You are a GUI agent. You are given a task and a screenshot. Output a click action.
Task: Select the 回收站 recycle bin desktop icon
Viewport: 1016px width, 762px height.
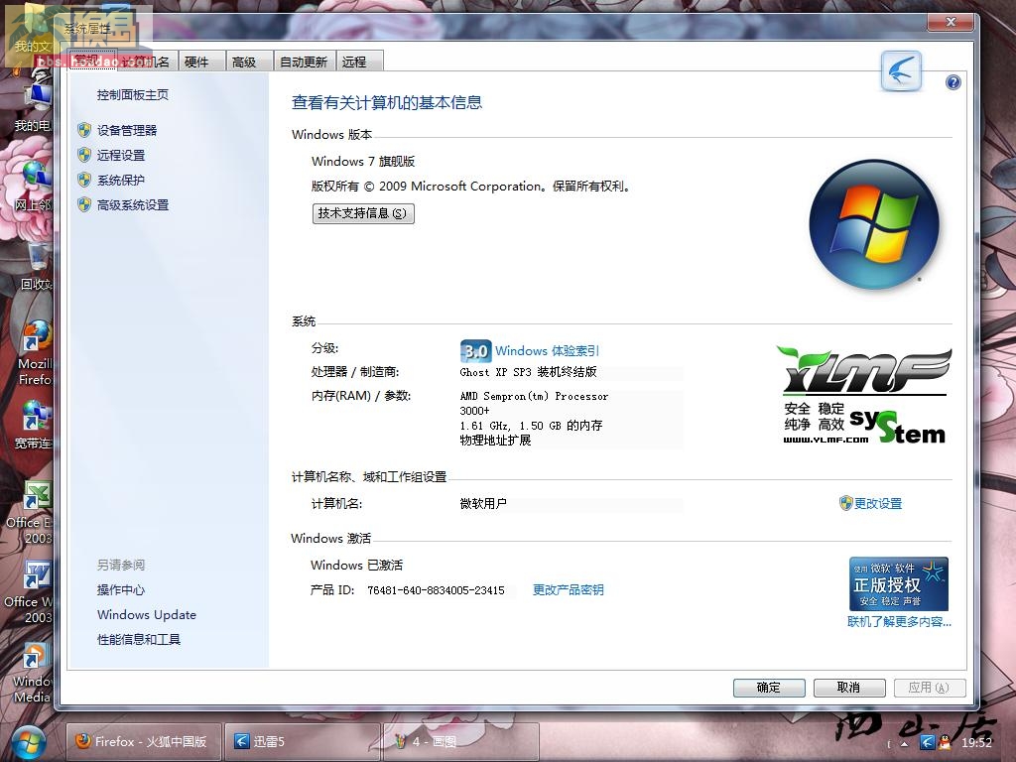[37, 268]
